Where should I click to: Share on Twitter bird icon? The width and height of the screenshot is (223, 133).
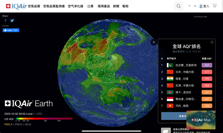12,21
